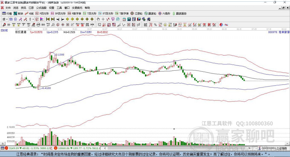This screenshot has height=157, width=290.
Task: Toggle the 极反通道 indicator icon
Action: [x=37, y=19]
